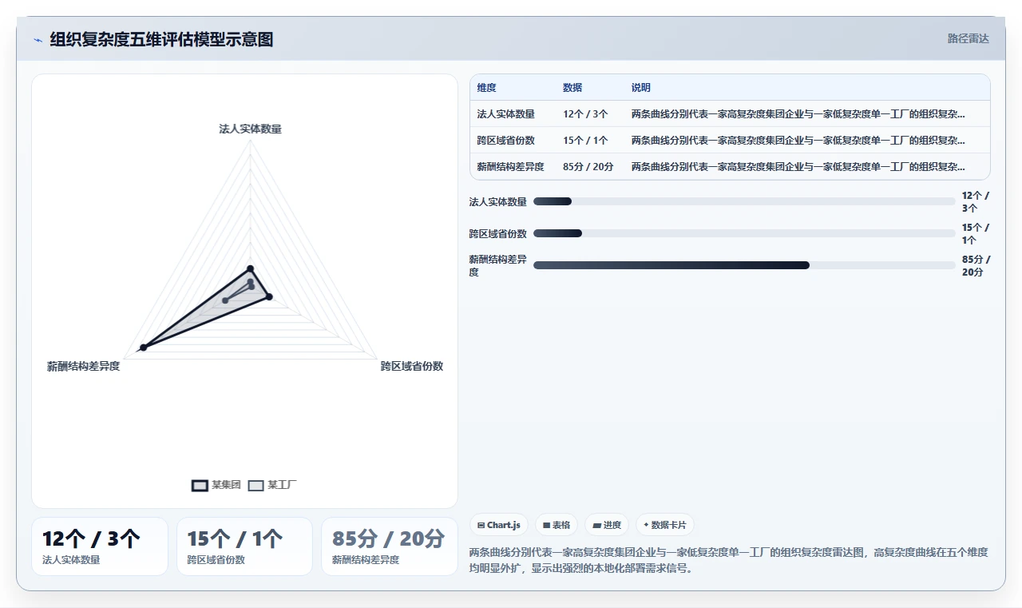Toggle the 某集团 legend entry

216,485
